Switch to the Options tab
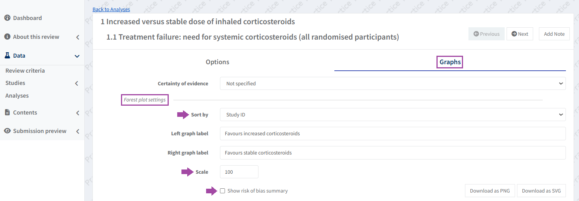Screen dimensions: 579x201 click(217, 62)
